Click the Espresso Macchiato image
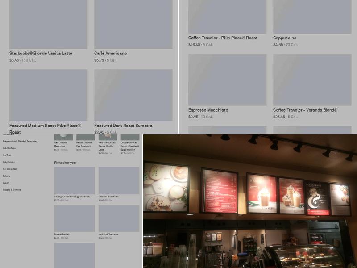 point(227,80)
